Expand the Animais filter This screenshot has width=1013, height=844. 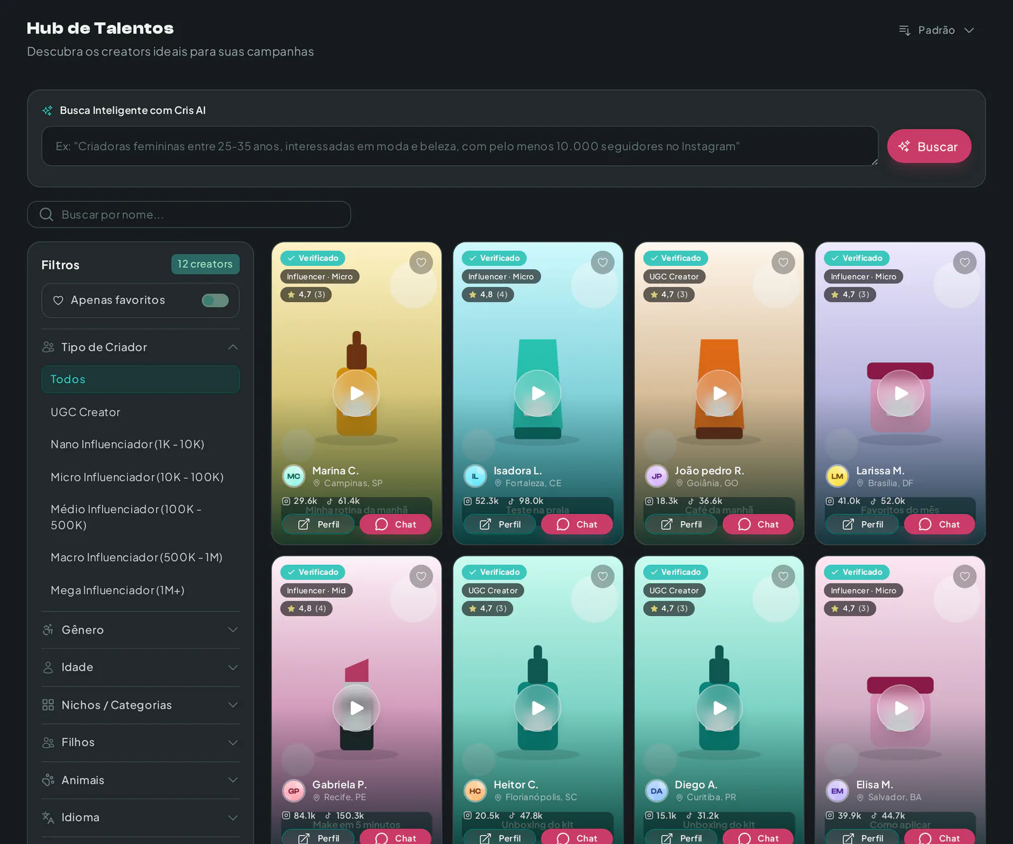click(x=141, y=780)
